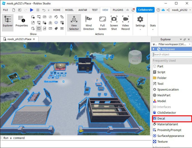Screen dimensions: 192x148
Task: Click the Undo arrow icon
Action: point(44,10)
